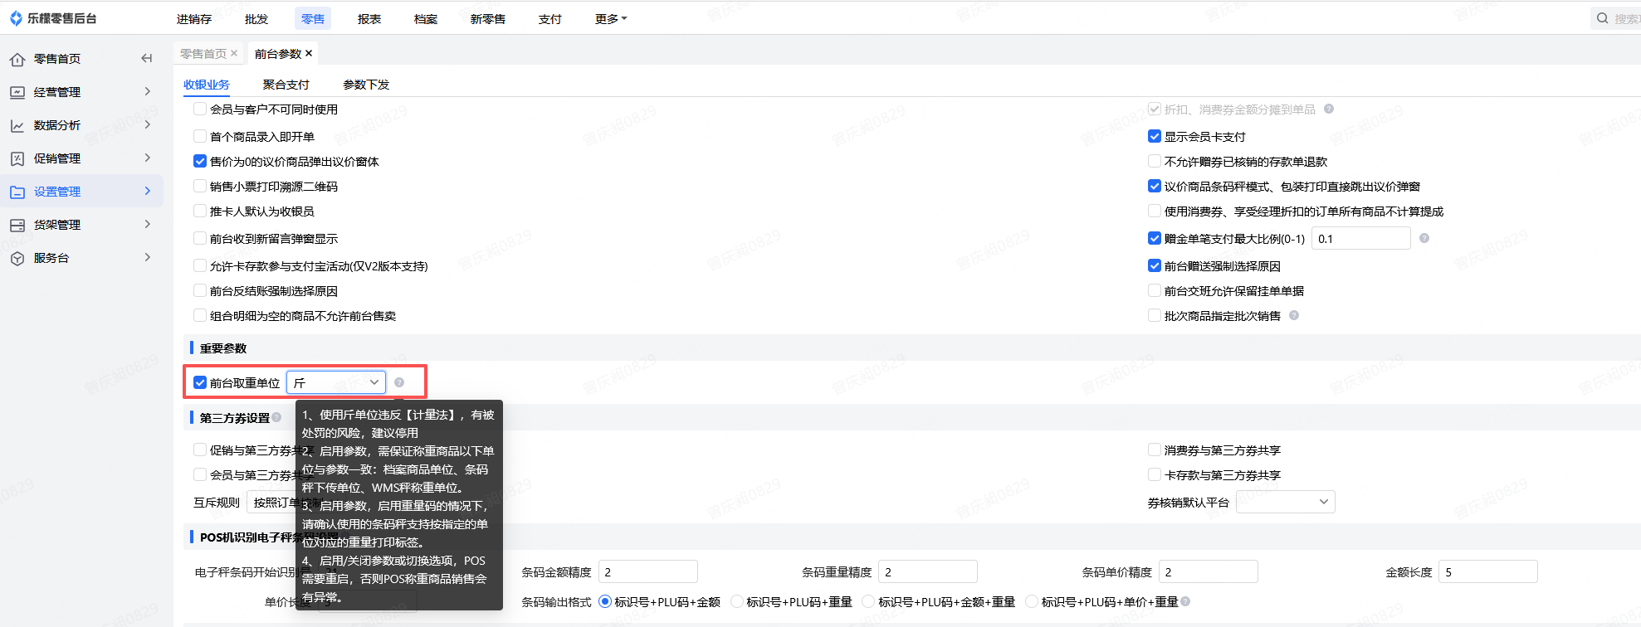The image size is (1641, 627).
Task: Click the 服务台 cube icon
Action: [x=17, y=258]
